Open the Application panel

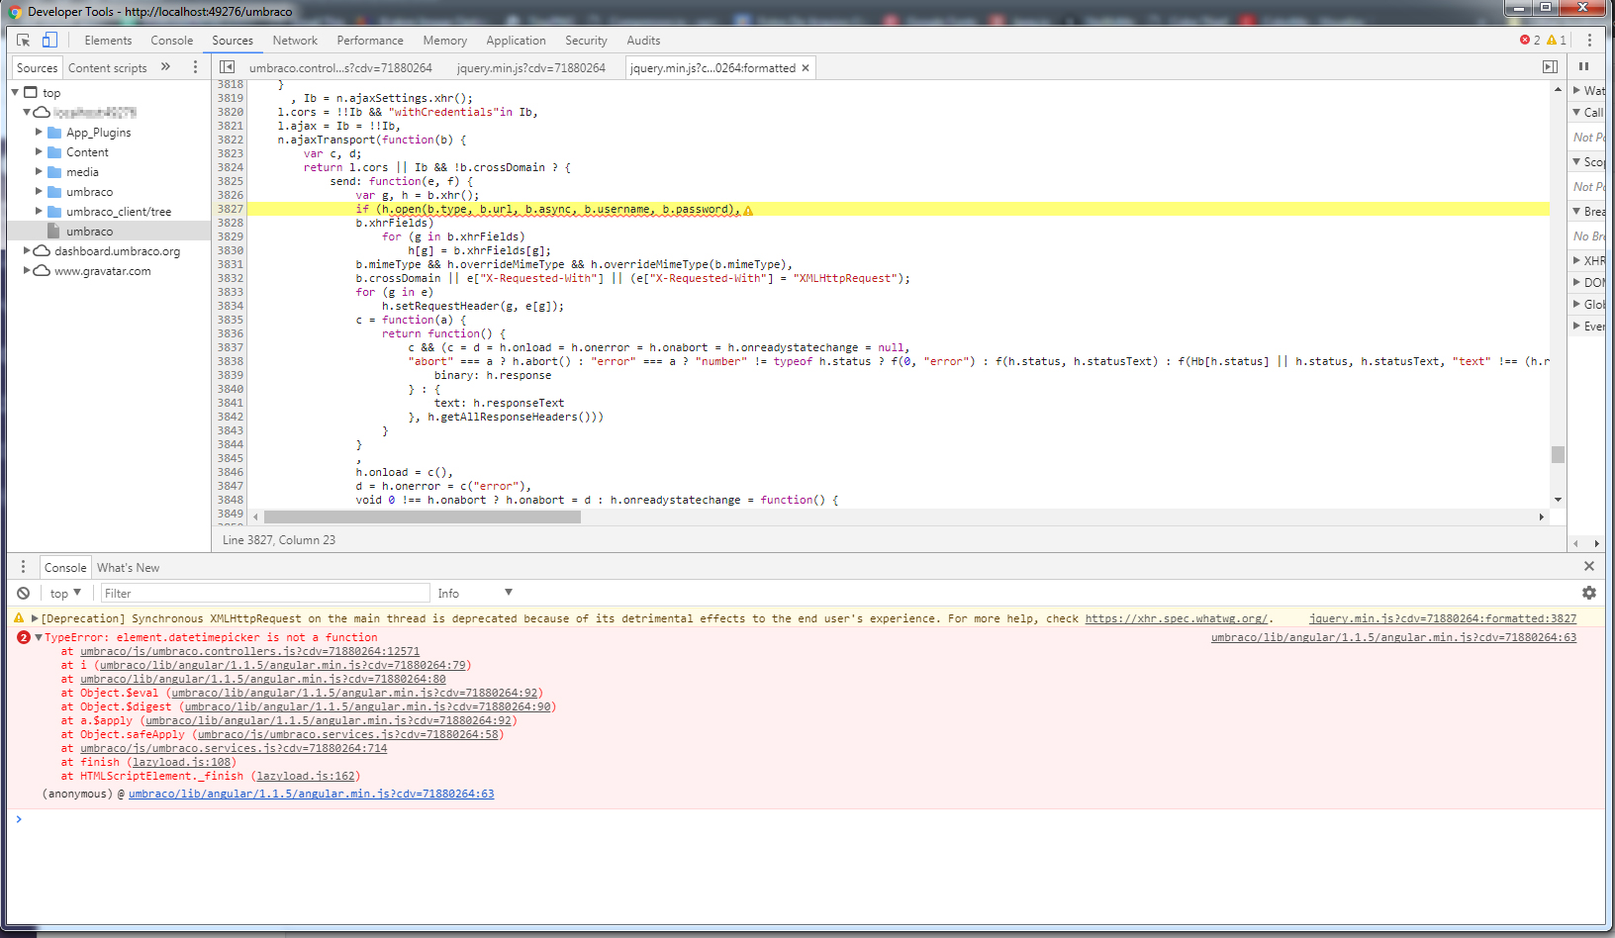[x=516, y=41]
